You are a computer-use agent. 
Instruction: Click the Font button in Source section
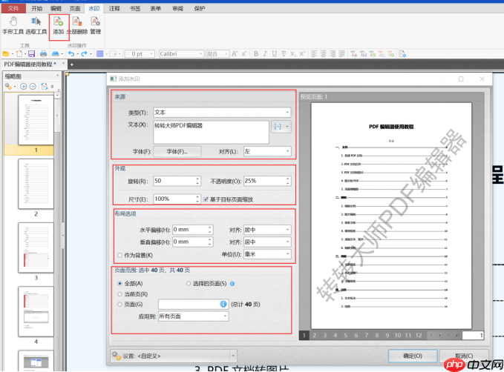click(x=177, y=151)
